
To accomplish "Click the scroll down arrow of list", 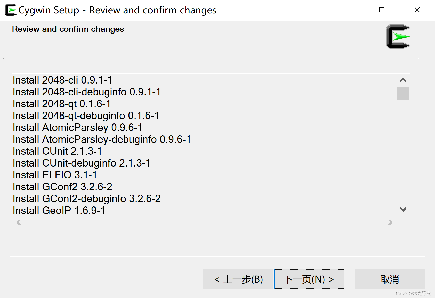I will (403, 209).
